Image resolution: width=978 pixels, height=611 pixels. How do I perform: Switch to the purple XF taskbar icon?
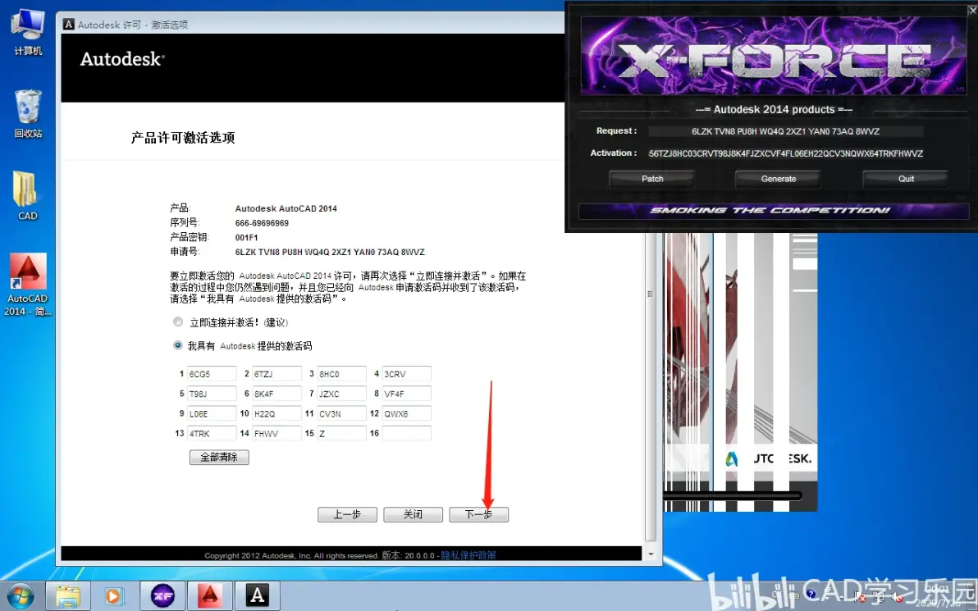click(x=162, y=596)
